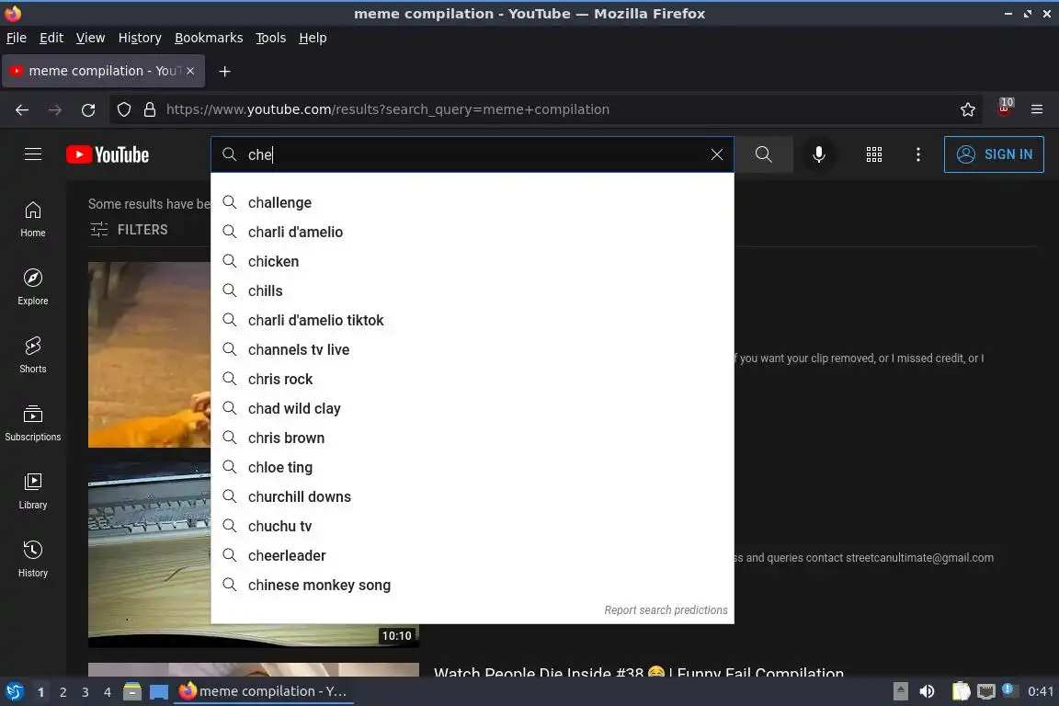
Task: Start voice search with microphone icon
Action: [818, 154]
